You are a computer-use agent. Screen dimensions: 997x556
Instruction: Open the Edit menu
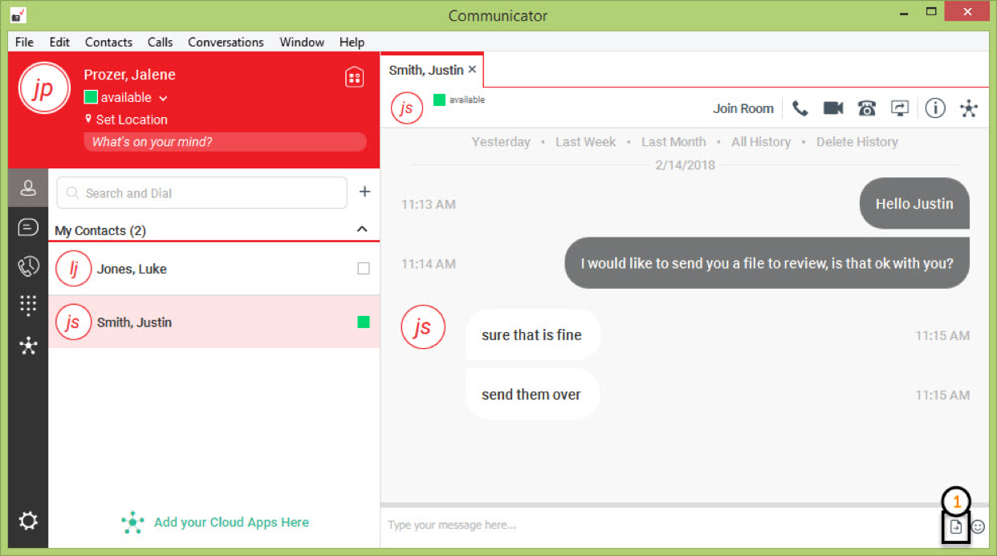(59, 42)
